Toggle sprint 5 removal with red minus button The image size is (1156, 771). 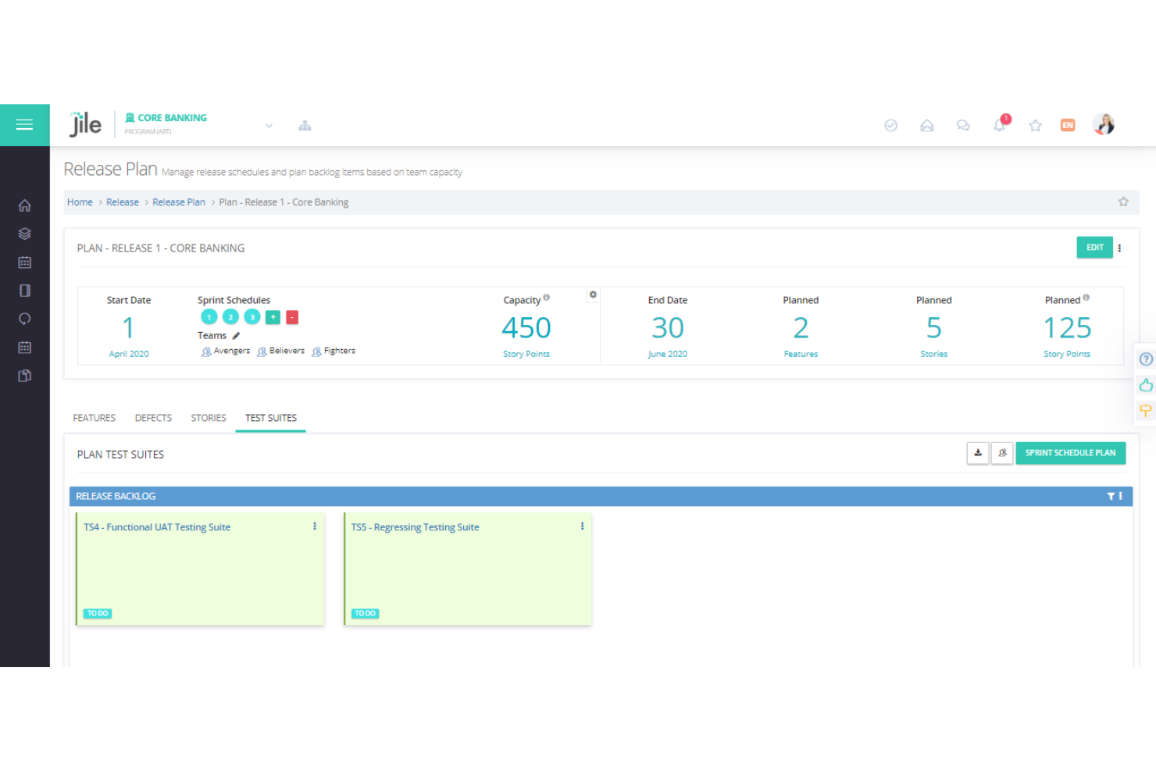point(291,317)
